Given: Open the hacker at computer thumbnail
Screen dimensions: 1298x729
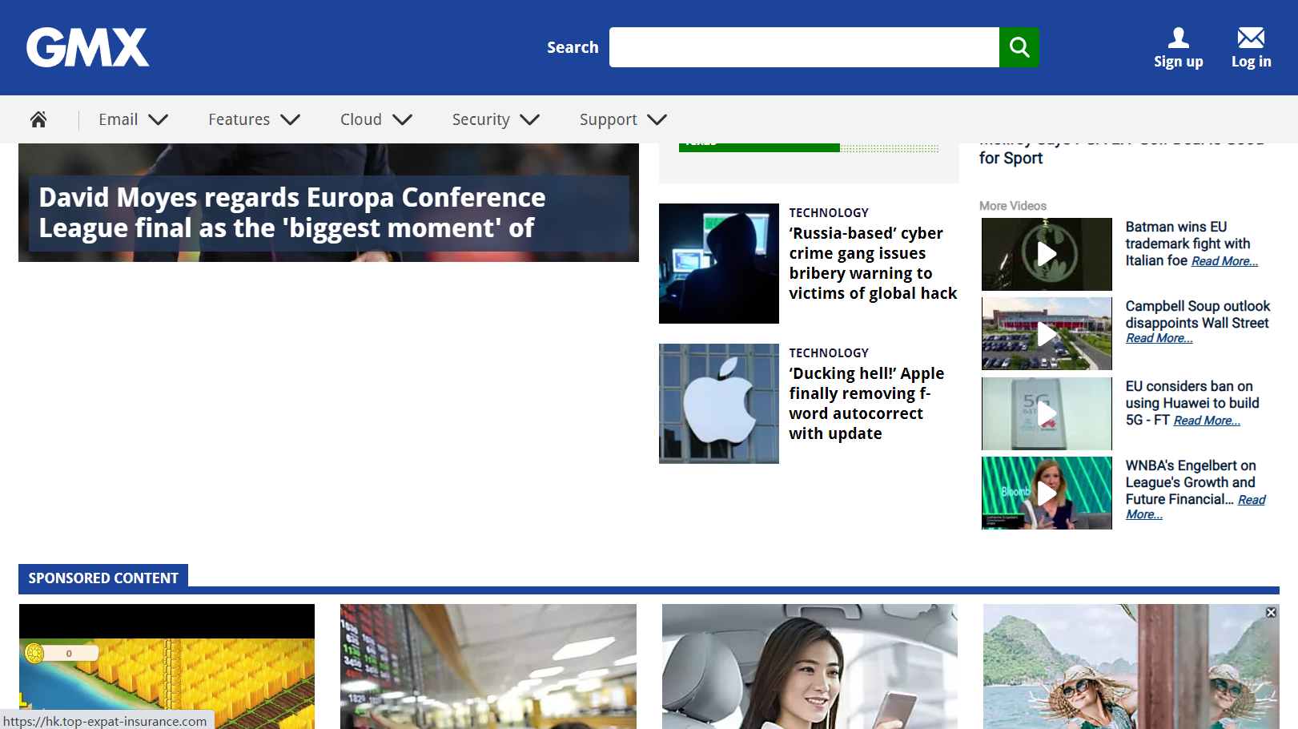Looking at the screenshot, I should click(719, 264).
